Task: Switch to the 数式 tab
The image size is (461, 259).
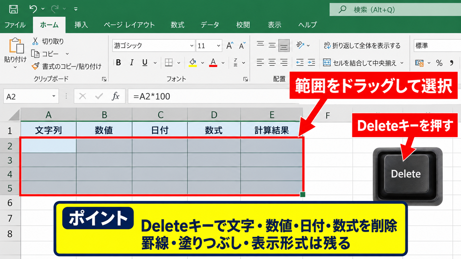Action: [177, 25]
